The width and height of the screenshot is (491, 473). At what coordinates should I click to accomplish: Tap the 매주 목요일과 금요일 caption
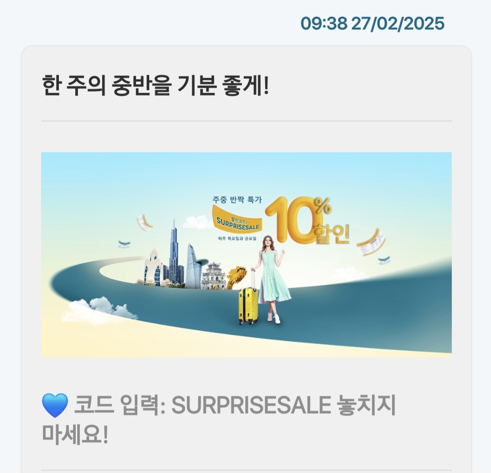click(x=237, y=239)
